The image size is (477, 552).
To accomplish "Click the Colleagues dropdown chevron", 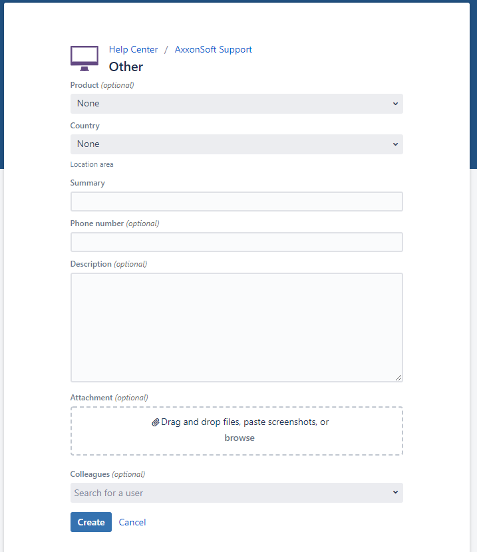I will pos(395,493).
